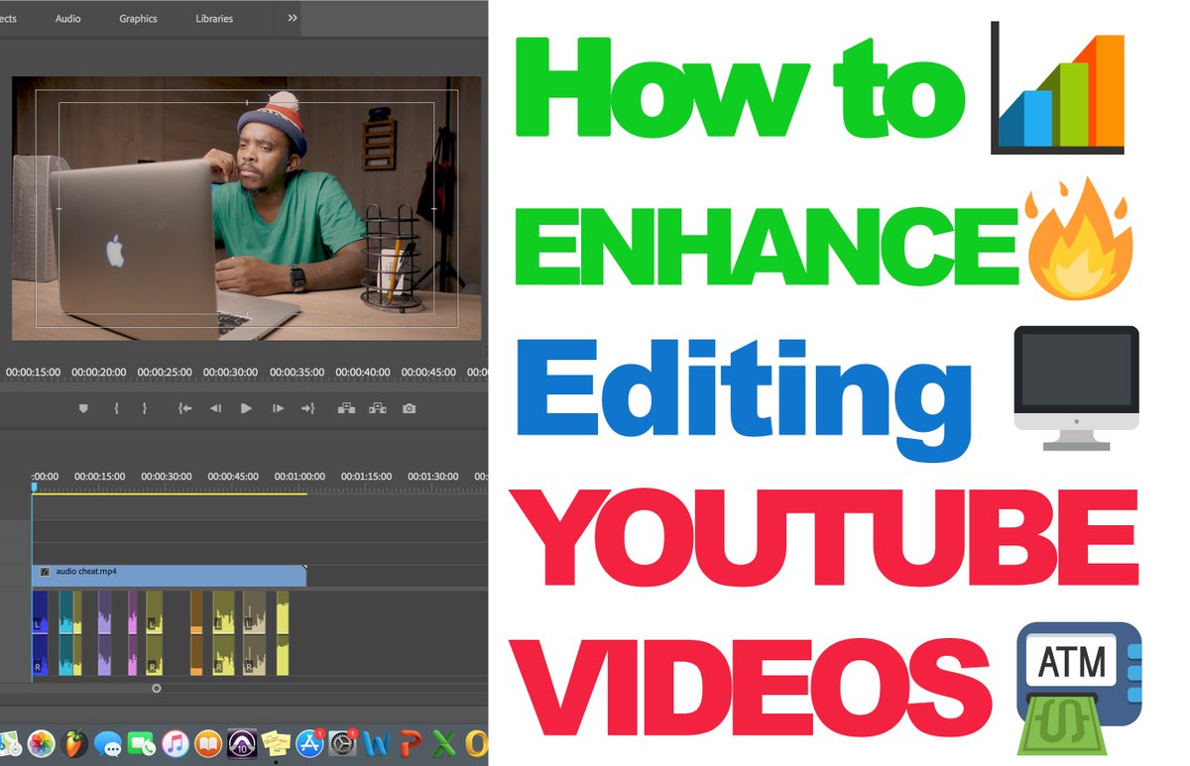Click 00:00:45:00 on the sequence time ruler
The width and height of the screenshot is (1190, 766).
[233, 477]
